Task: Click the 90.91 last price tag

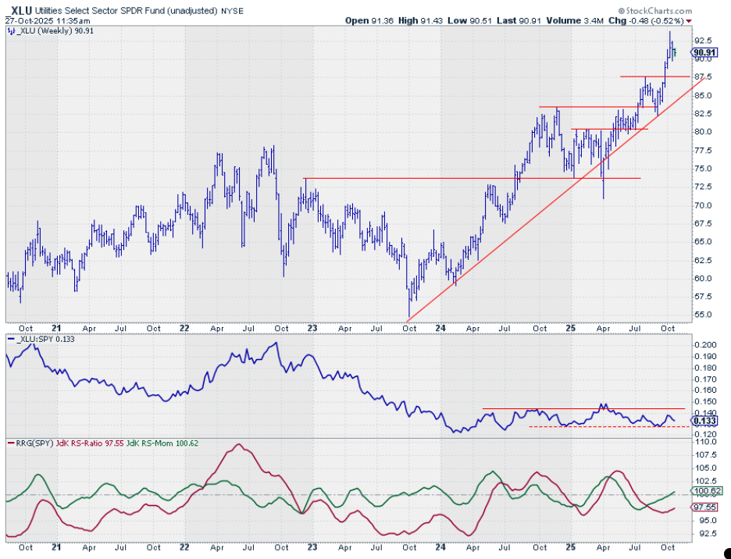Action: [x=704, y=52]
